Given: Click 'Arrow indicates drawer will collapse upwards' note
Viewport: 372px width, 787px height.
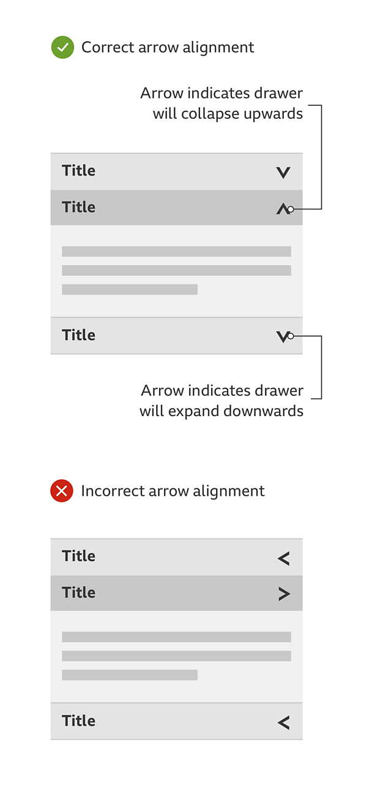Looking at the screenshot, I should 221,104.
